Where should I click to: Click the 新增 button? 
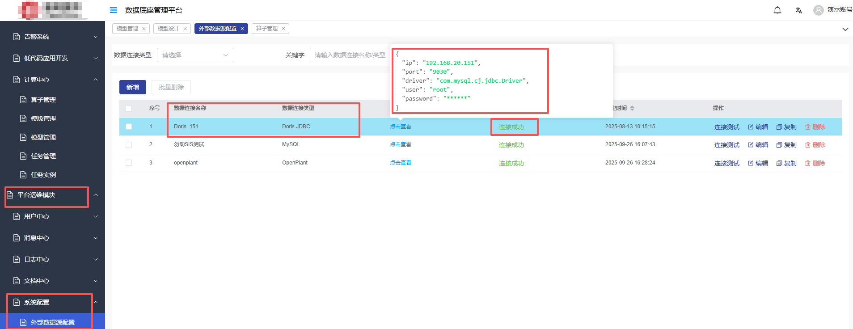click(x=133, y=87)
